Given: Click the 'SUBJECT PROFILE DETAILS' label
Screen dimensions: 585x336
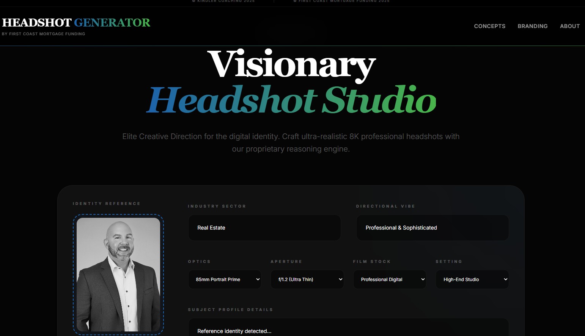Looking at the screenshot, I should click(x=231, y=310).
